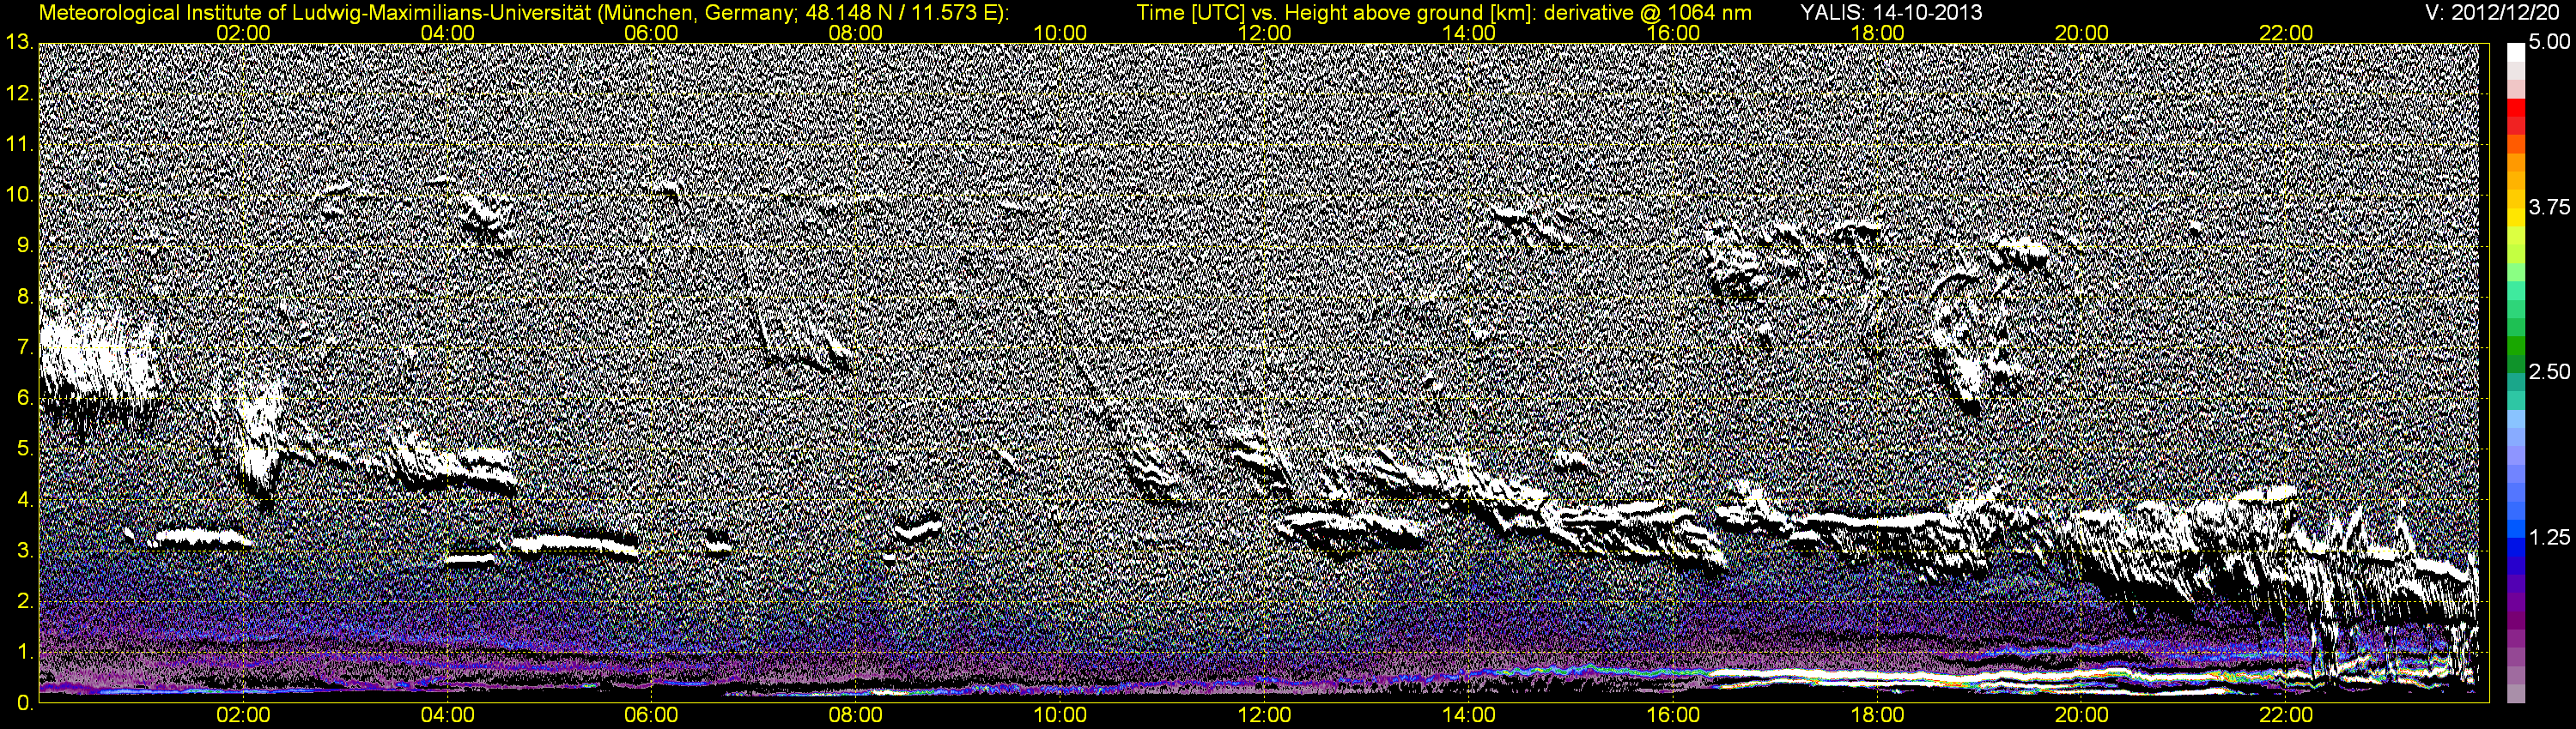Click the 5.00 color scale value
Viewport: 2576px width, 729px height.
(x=2549, y=42)
